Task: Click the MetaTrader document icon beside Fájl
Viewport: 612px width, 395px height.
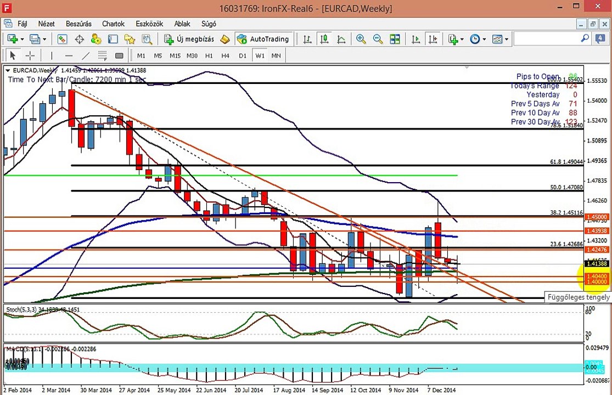Action: (8, 24)
